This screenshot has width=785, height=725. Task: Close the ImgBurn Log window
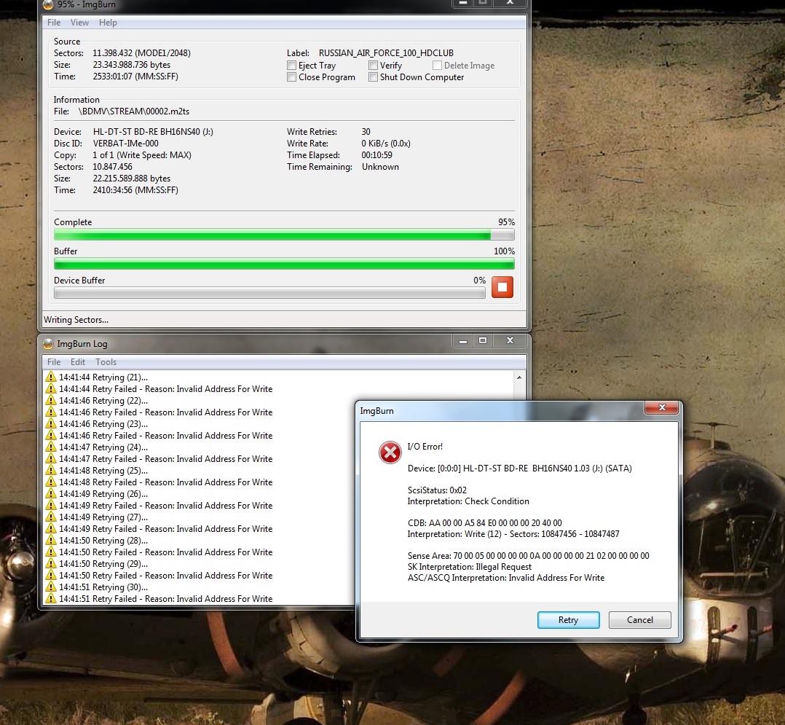[510, 341]
